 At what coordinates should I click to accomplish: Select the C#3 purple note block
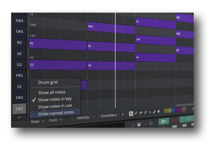(x=156, y=40)
